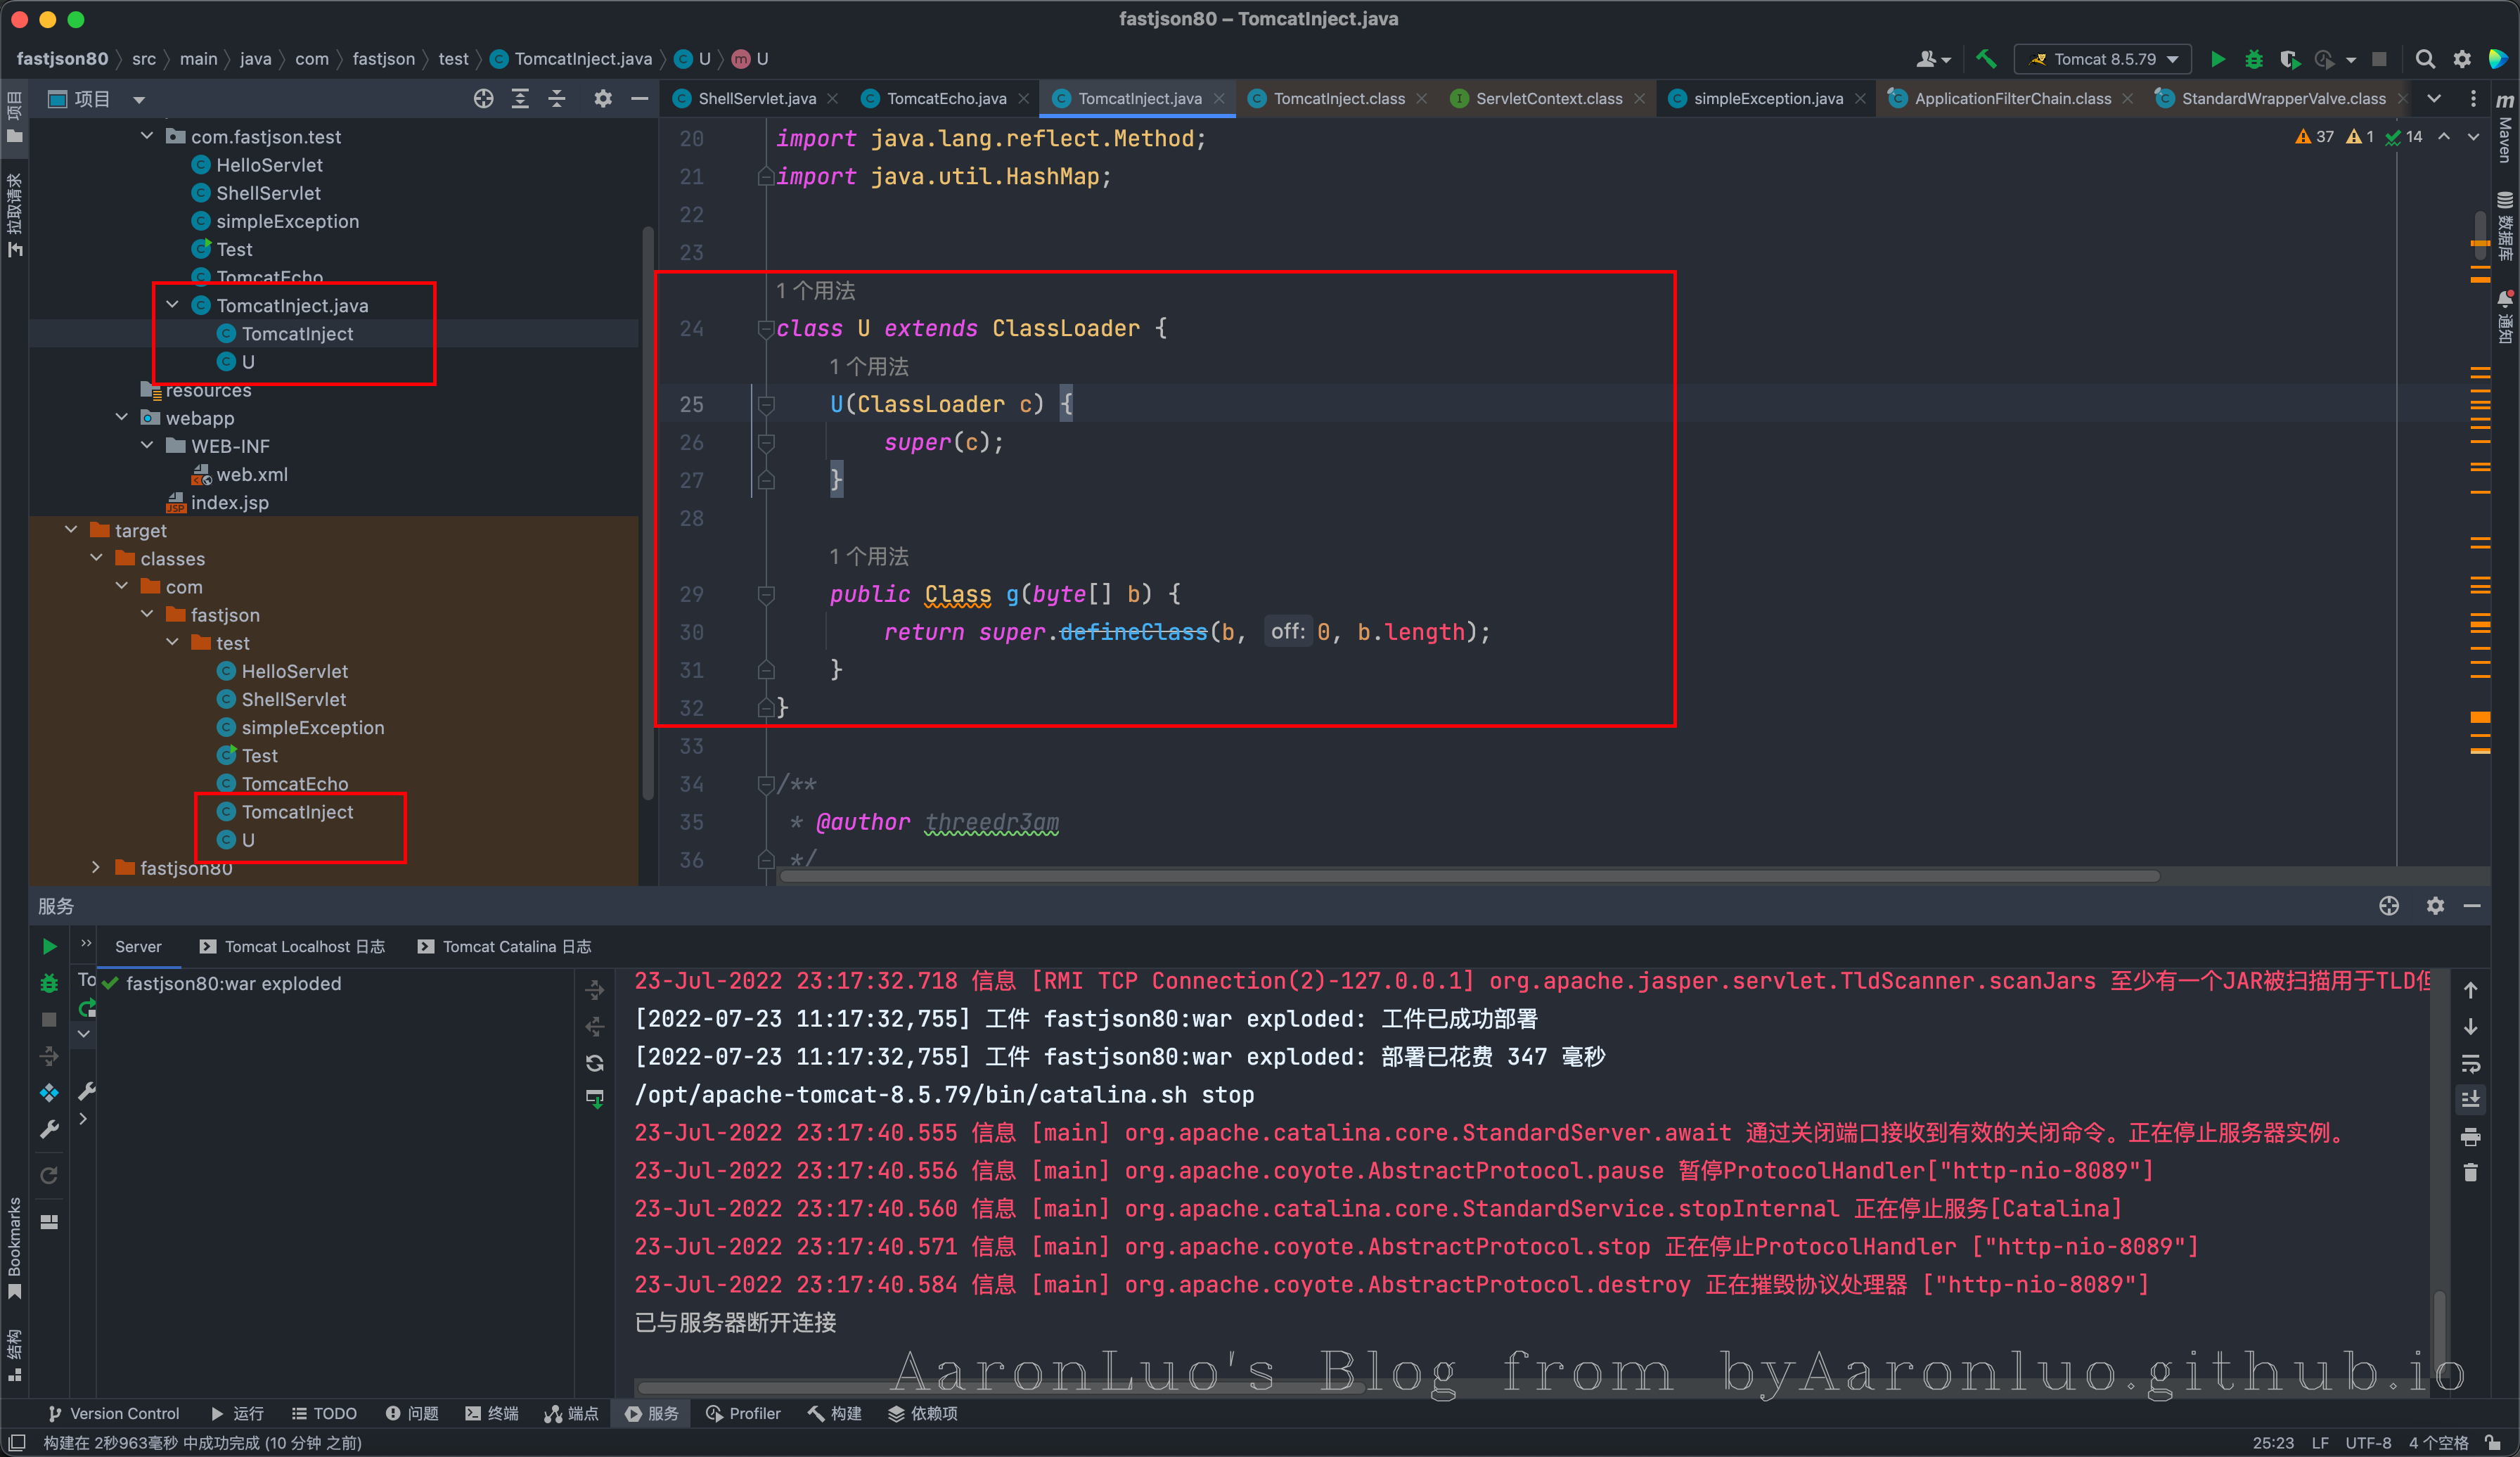Open the TODO tool window
This screenshot has width=2520, height=1457.
(324, 1413)
